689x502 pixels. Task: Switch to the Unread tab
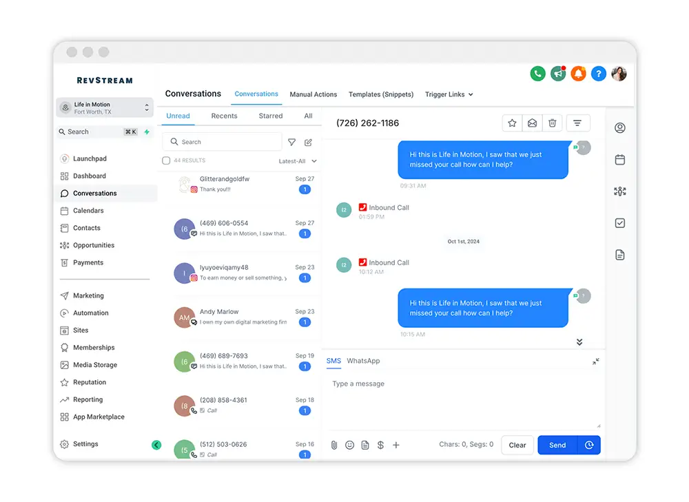click(x=178, y=116)
